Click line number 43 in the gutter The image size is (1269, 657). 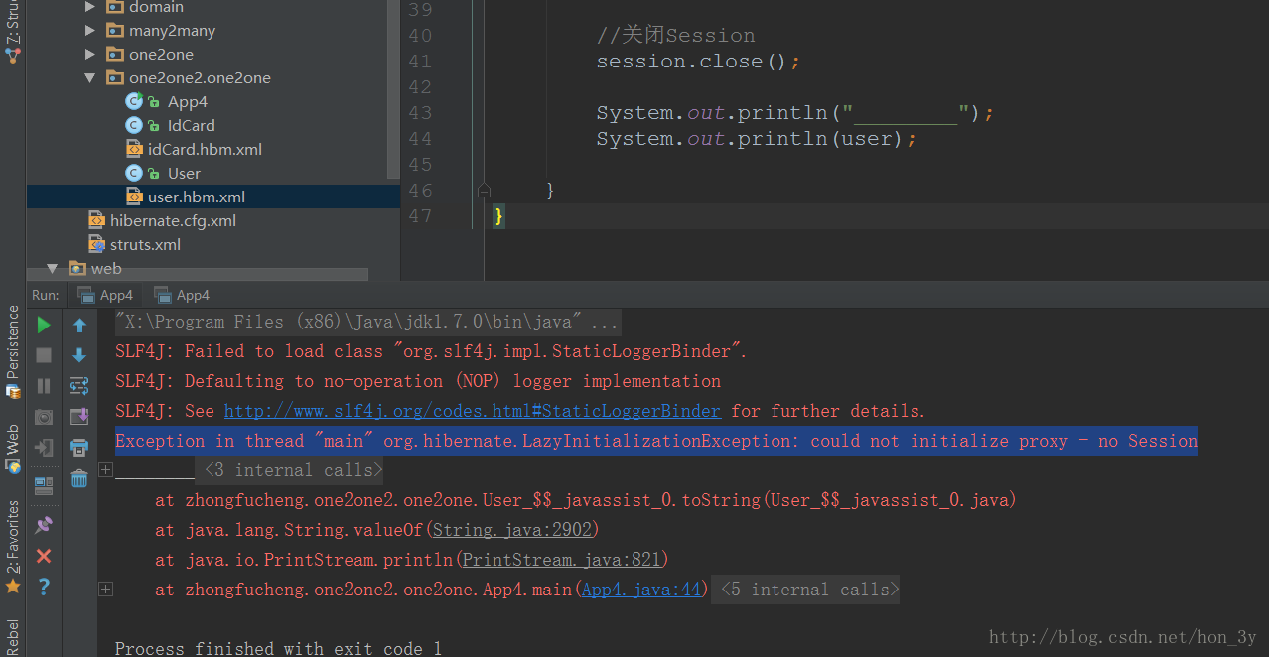420,113
